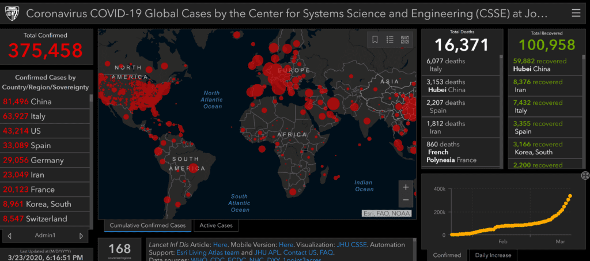The height and width of the screenshot is (261, 590).
Task: Click the 2,207 deaths Spain entry
Action: click(x=460, y=107)
